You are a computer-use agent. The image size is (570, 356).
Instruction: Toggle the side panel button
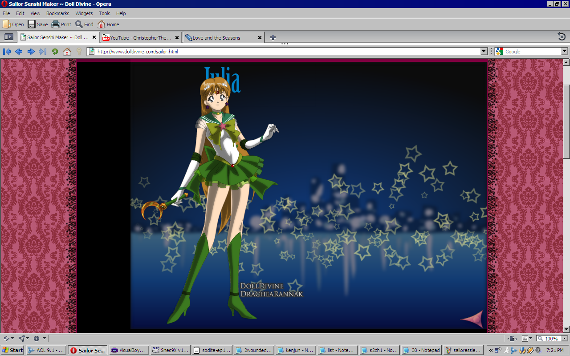(x=8, y=37)
